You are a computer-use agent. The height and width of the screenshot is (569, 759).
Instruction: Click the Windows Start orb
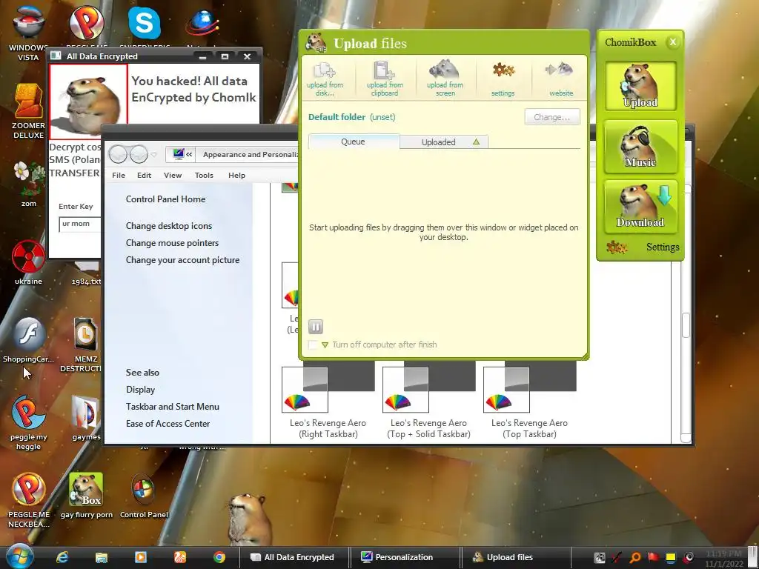coord(20,556)
